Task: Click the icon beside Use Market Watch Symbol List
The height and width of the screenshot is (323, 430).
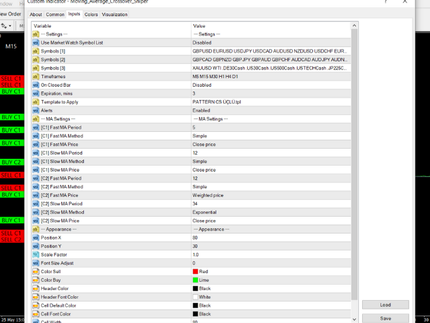Action: [36, 42]
